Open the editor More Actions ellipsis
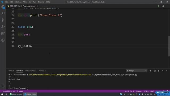Image resolution: width=170 pixels, height=96 pixels. click(167, 6)
